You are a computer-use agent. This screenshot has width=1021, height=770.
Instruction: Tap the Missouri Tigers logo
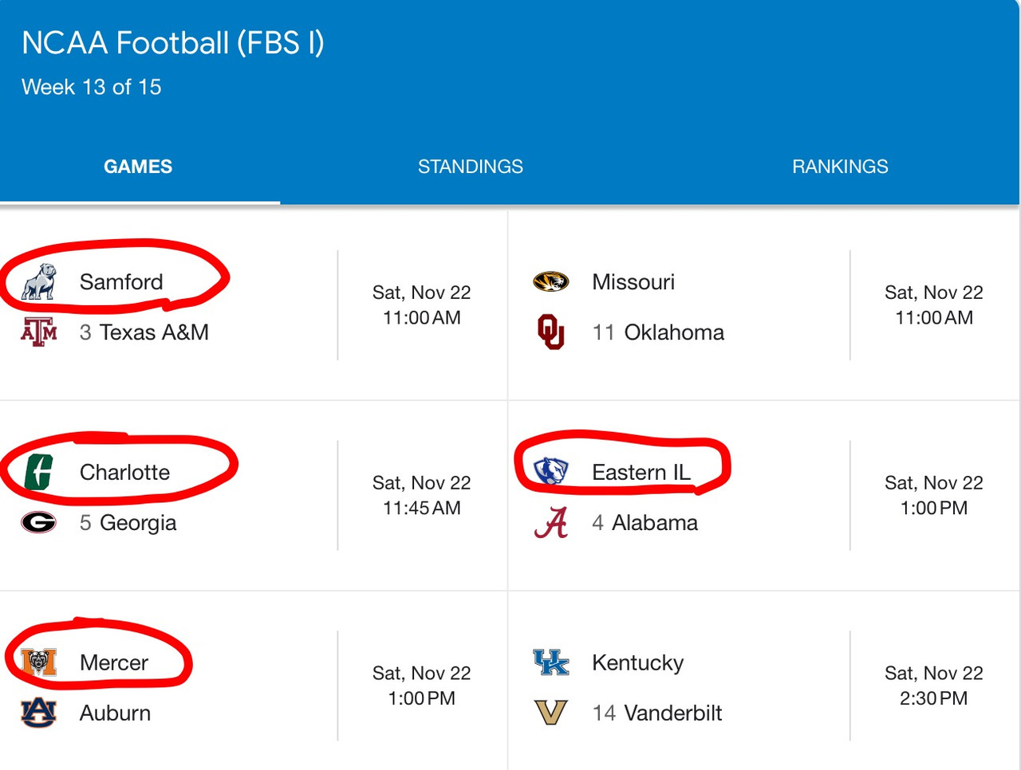pyautogui.click(x=551, y=281)
